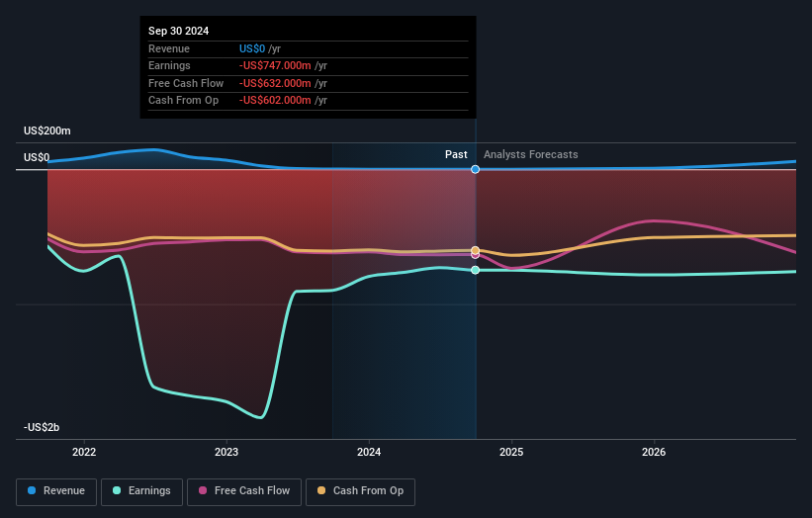
Task: Toggle the Earnings legend series
Action: click(x=141, y=491)
